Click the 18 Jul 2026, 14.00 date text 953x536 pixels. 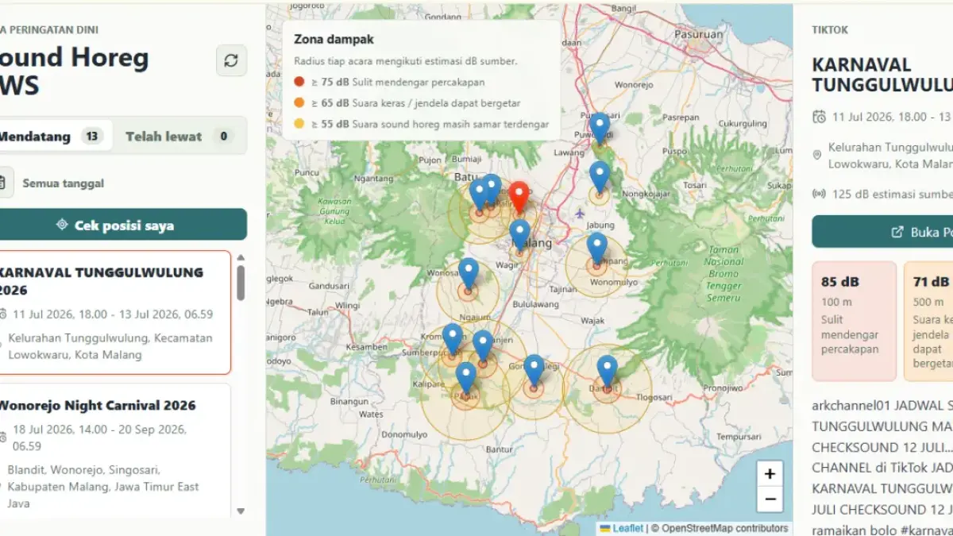point(100,438)
